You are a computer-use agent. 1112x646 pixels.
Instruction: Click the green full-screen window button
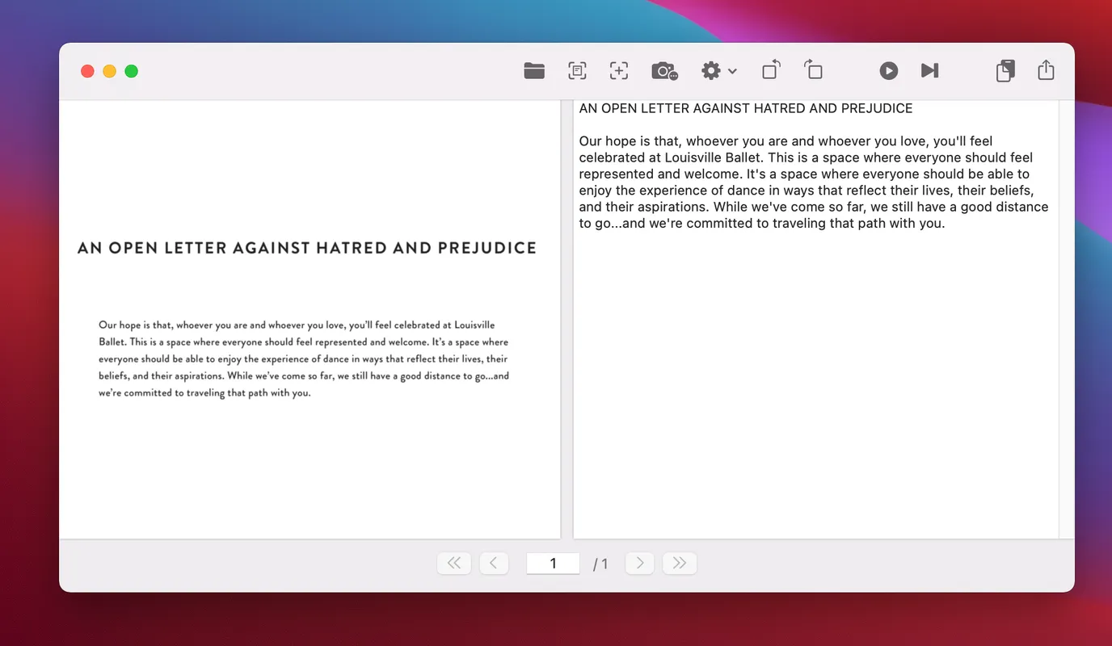pyautogui.click(x=131, y=71)
